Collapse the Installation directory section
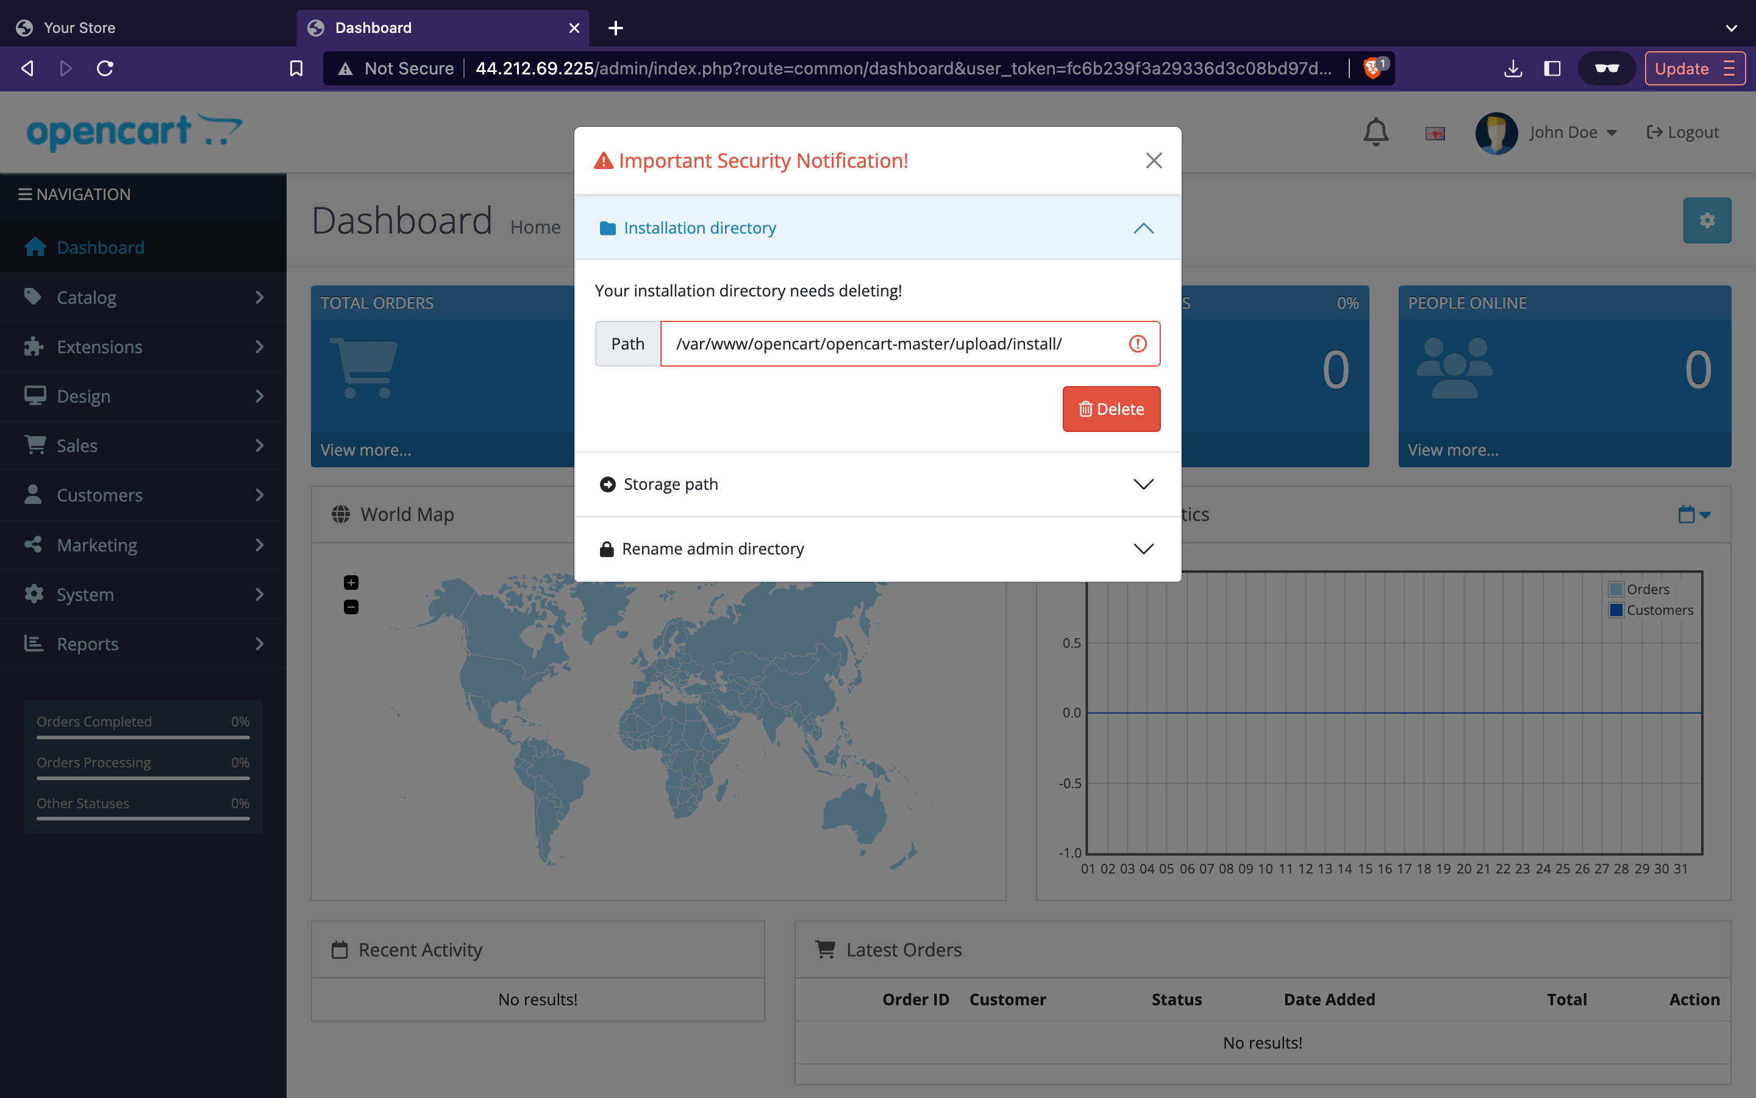This screenshot has height=1098, width=1756. (1144, 228)
